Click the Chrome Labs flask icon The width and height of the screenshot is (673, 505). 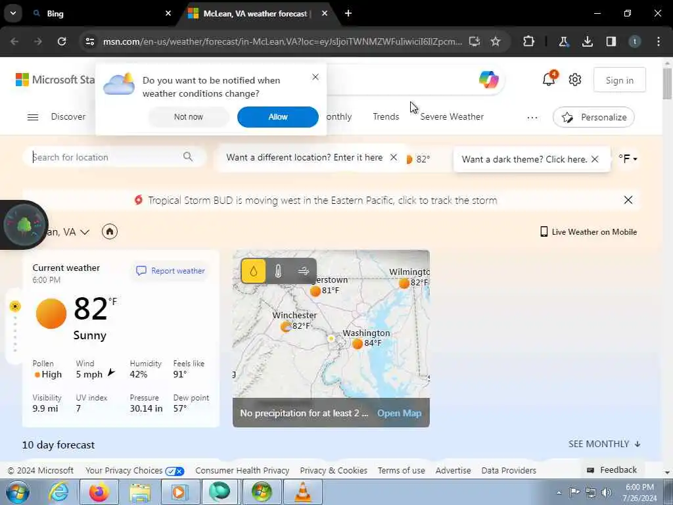pos(563,41)
